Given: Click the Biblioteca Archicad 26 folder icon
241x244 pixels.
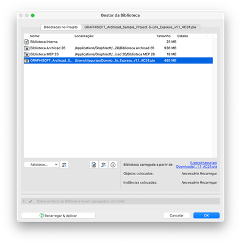Looking at the screenshot, I should click(x=27, y=48).
